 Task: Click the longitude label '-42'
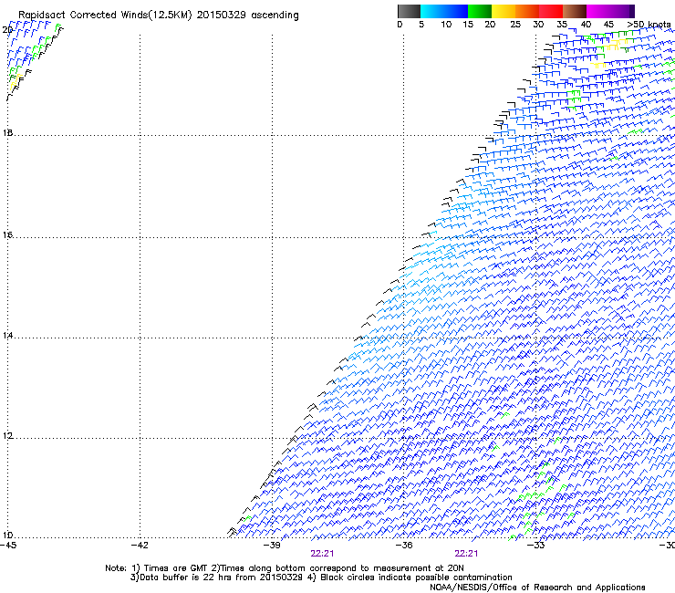[x=140, y=546]
